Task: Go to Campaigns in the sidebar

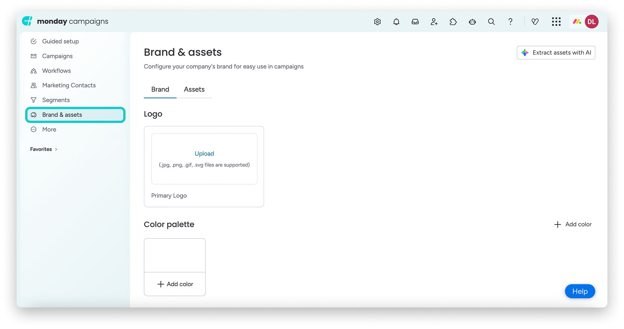Action: [75, 56]
